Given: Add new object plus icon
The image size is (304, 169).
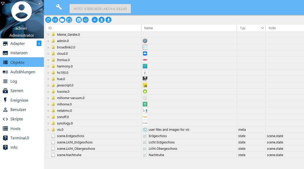Looking at the screenshot, I should 95,20.
